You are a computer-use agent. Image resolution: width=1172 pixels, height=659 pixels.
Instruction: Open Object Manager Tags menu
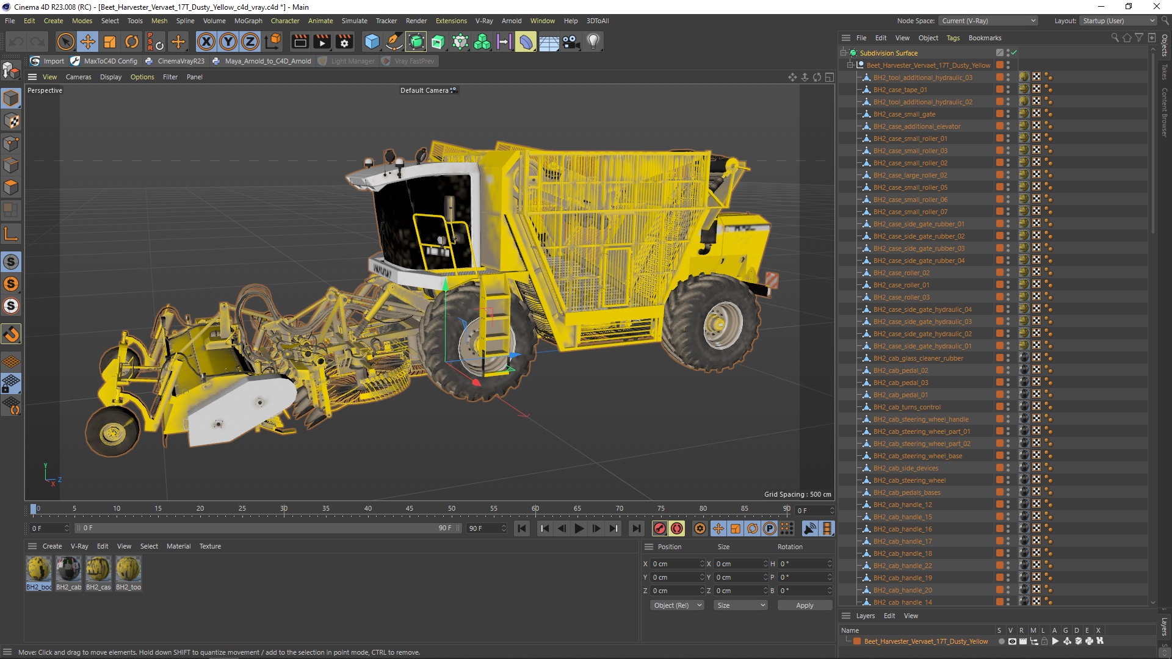tap(953, 38)
